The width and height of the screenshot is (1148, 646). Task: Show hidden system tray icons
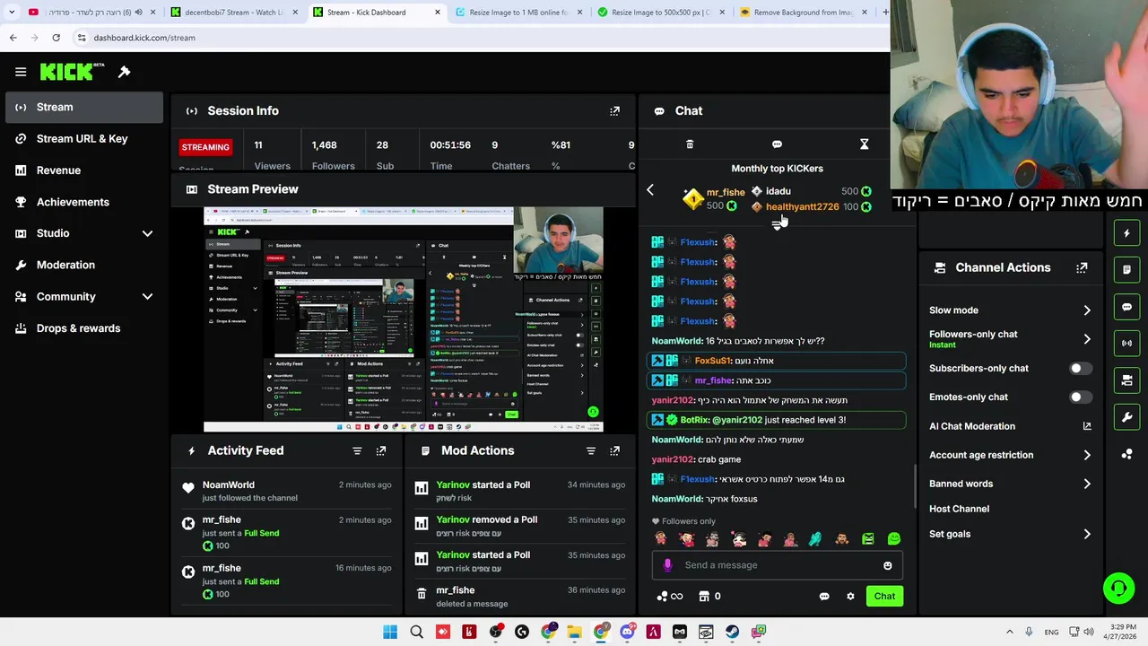click(1010, 632)
